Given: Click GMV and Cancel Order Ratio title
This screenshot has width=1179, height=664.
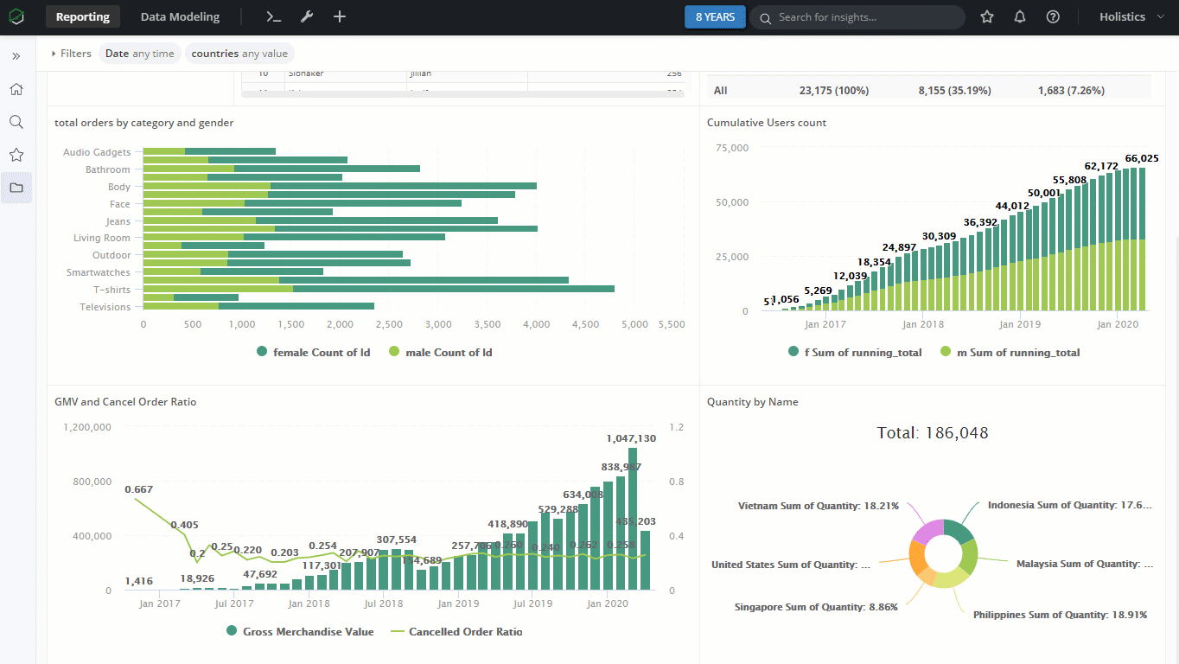Looking at the screenshot, I should click(124, 402).
